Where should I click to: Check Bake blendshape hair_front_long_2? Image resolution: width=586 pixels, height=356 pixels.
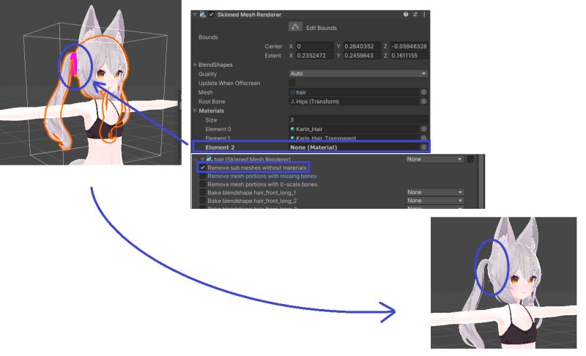203,201
